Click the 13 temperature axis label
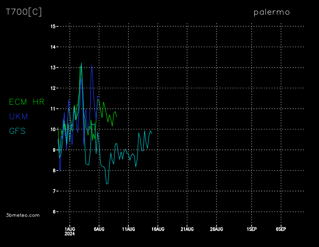 (53, 68)
